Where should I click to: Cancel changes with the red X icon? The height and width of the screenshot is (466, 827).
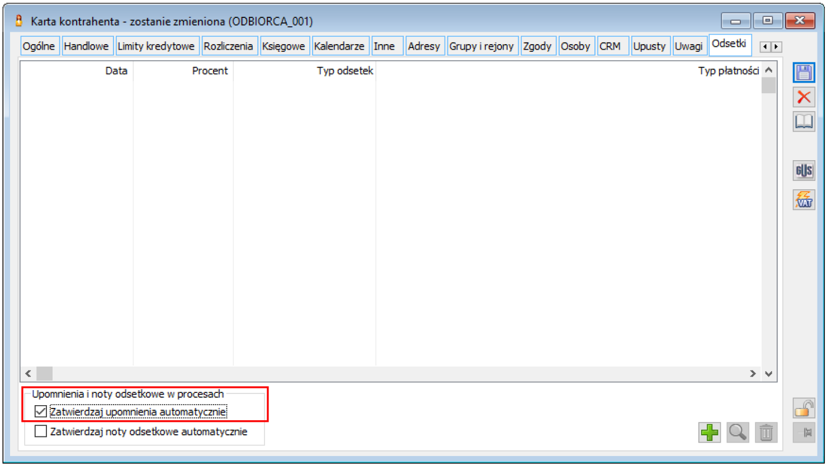coord(804,97)
